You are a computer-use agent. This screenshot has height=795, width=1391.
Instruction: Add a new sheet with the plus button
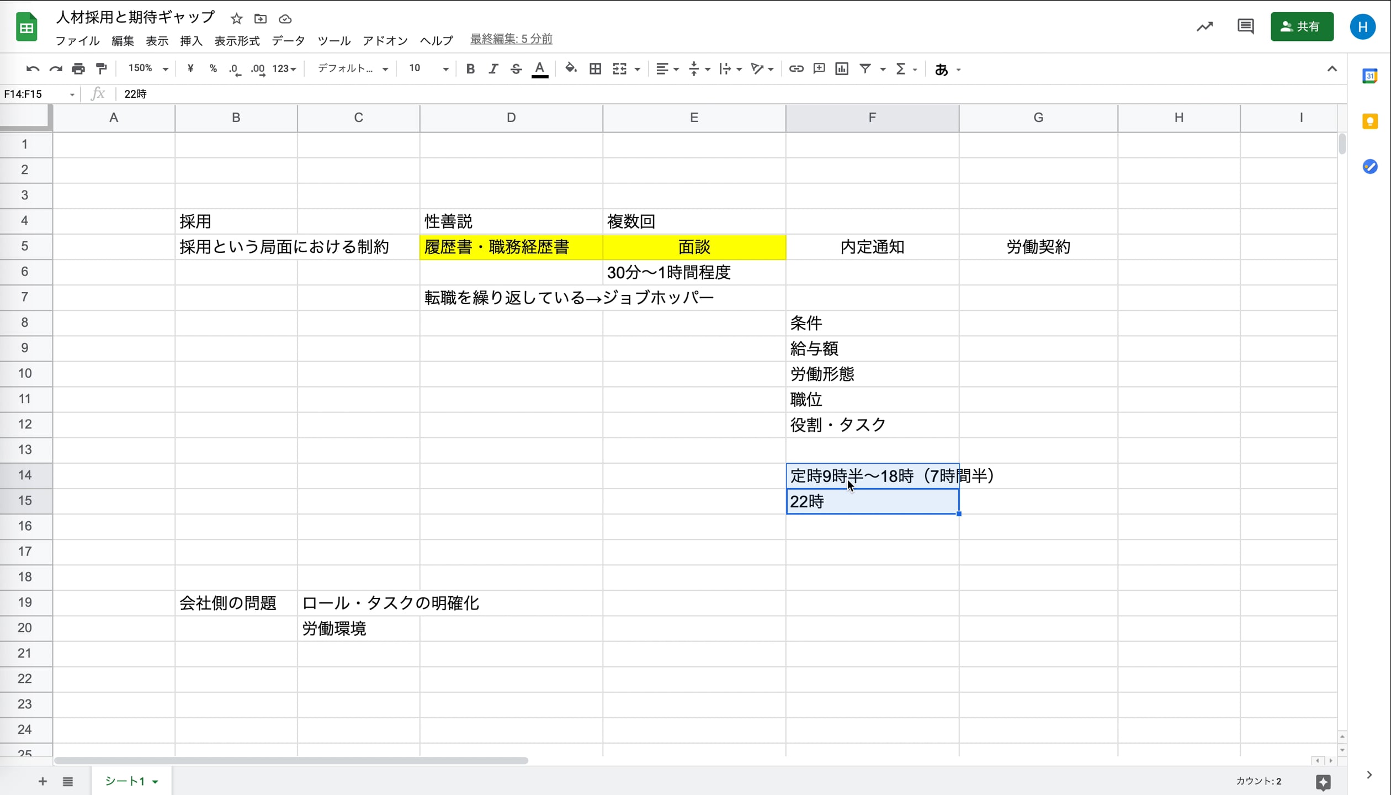point(43,781)
